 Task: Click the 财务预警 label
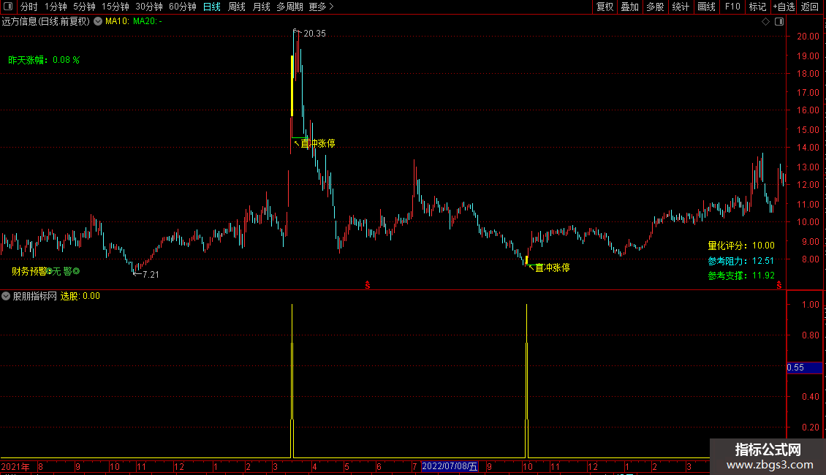[29, 271]
